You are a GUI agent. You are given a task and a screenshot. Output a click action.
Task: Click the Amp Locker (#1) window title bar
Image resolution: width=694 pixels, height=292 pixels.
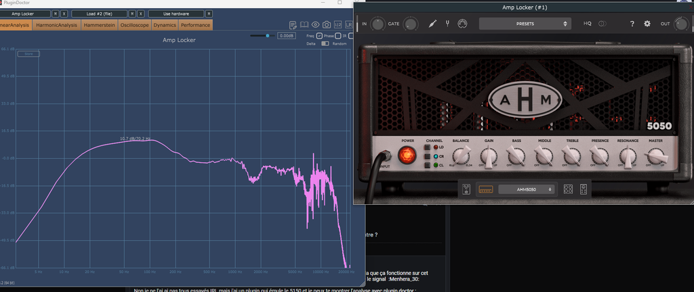[x=525, y=7]
